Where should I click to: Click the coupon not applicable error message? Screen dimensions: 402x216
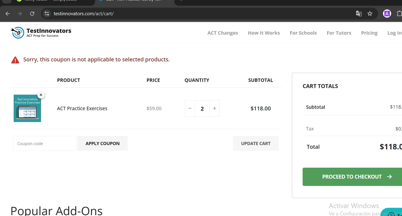point(96,60)
